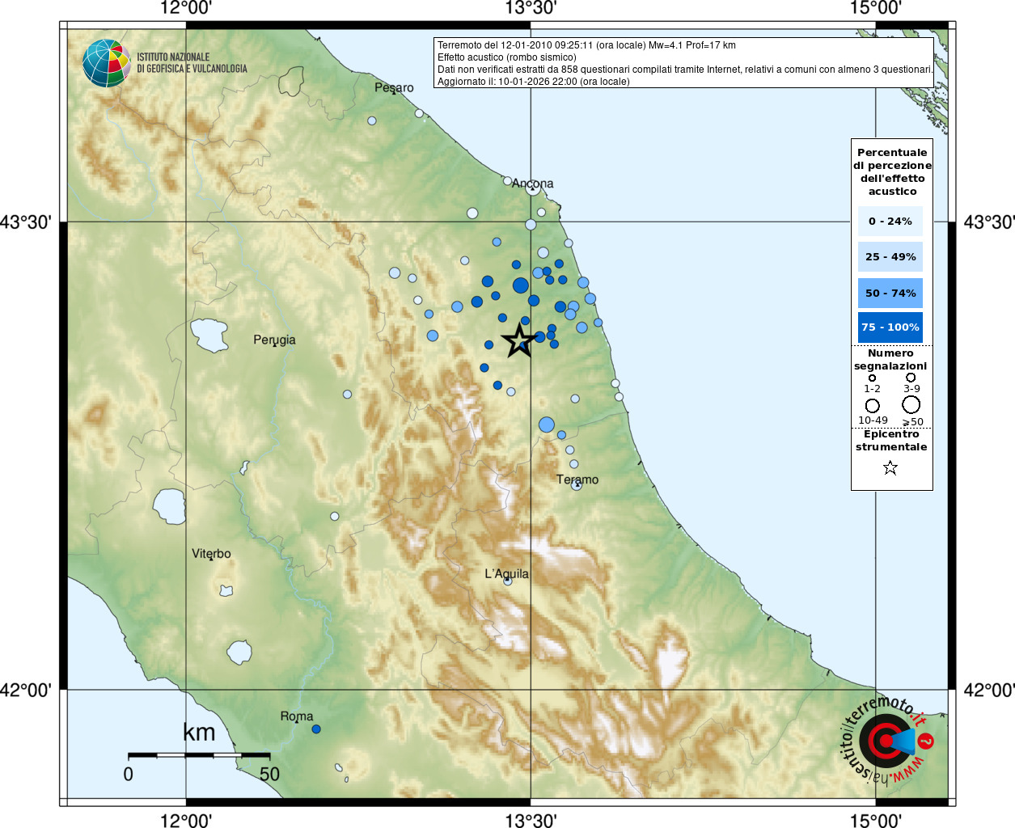Click the Viterbo city label

click(211, 554)
